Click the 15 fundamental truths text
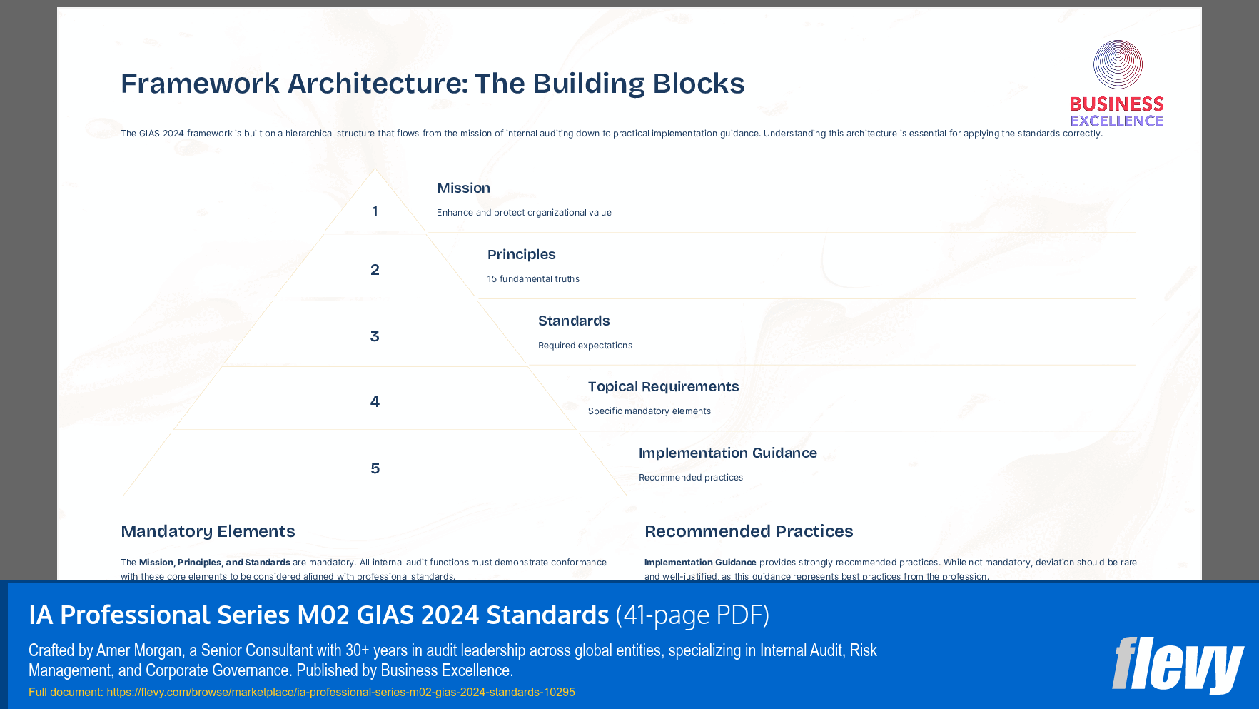This screenshot has height=709, width=1259. tap(532, 278)
